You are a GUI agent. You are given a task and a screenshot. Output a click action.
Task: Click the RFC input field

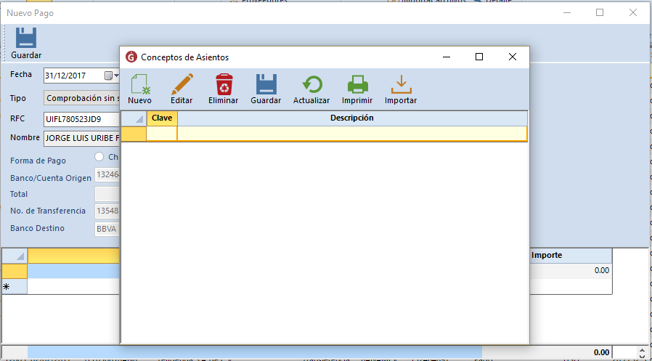click(81, 118)
